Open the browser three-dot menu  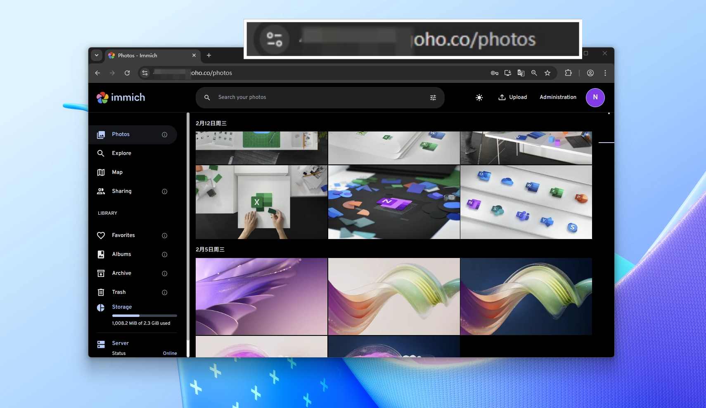[605, 73]
